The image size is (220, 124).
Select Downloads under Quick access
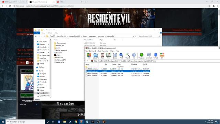point(43,47)
